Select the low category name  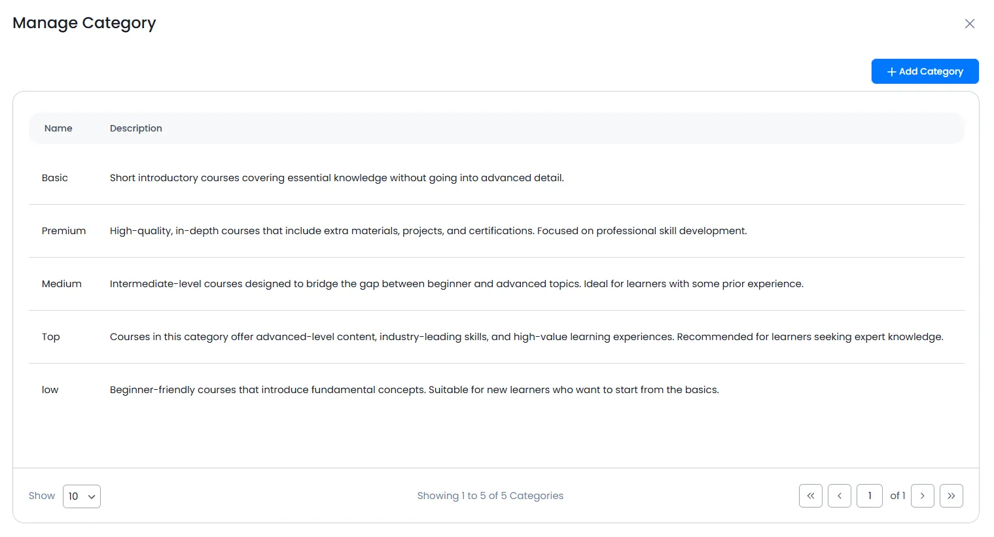[x=50, y=390]
